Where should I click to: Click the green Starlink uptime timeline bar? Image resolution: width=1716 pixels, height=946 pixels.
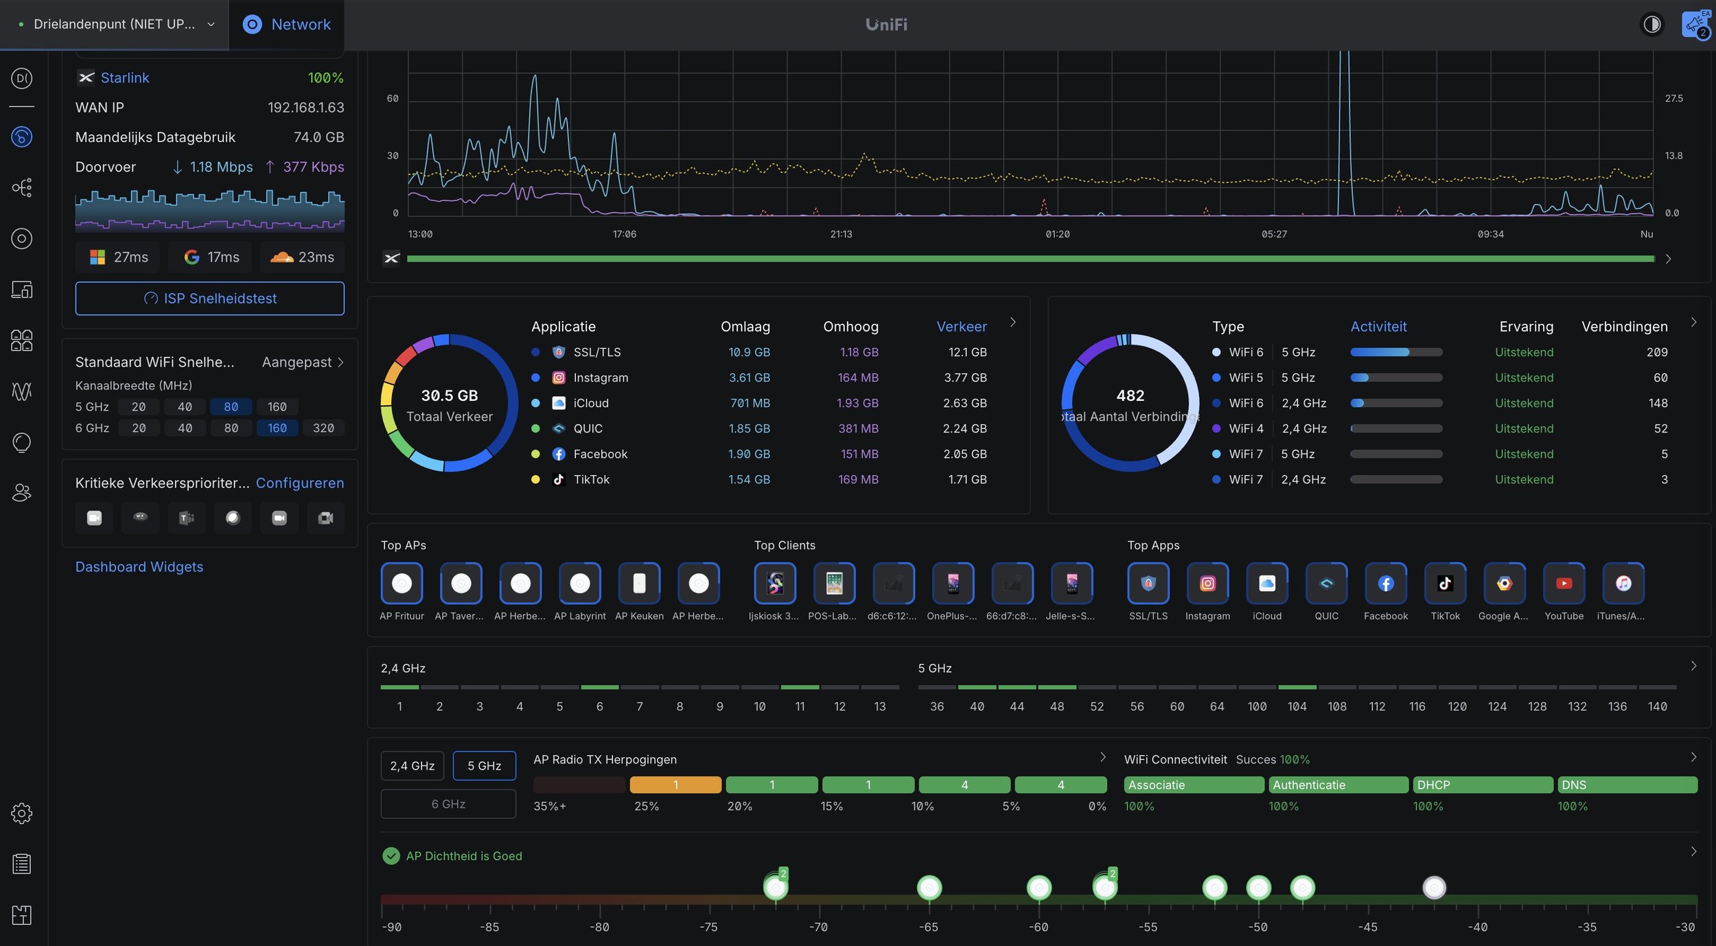tap(1030, 259)
